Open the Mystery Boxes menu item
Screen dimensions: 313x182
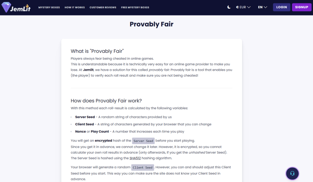49,7
